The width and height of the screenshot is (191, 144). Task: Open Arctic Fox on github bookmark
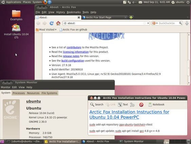[x=73, y=30]
